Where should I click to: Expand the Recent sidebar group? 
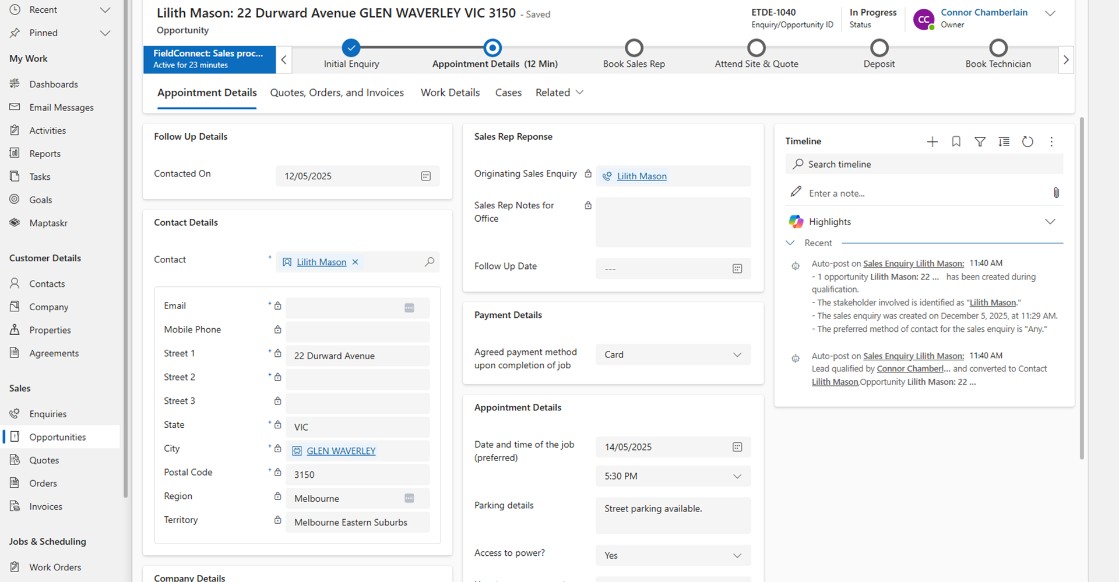pyautogui.click(x=105, y=10)
